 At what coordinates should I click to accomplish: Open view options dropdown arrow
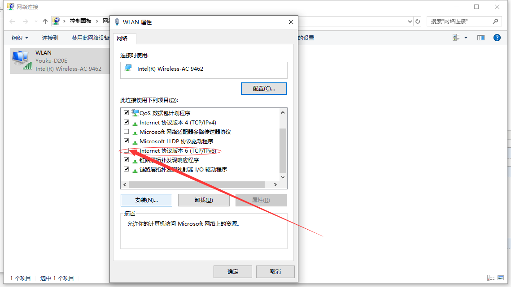pyautogui.click(x=466, y=38)
